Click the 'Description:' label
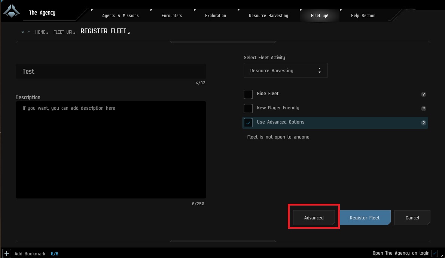This screenshot has width=445, height=258. coord(28,97)
